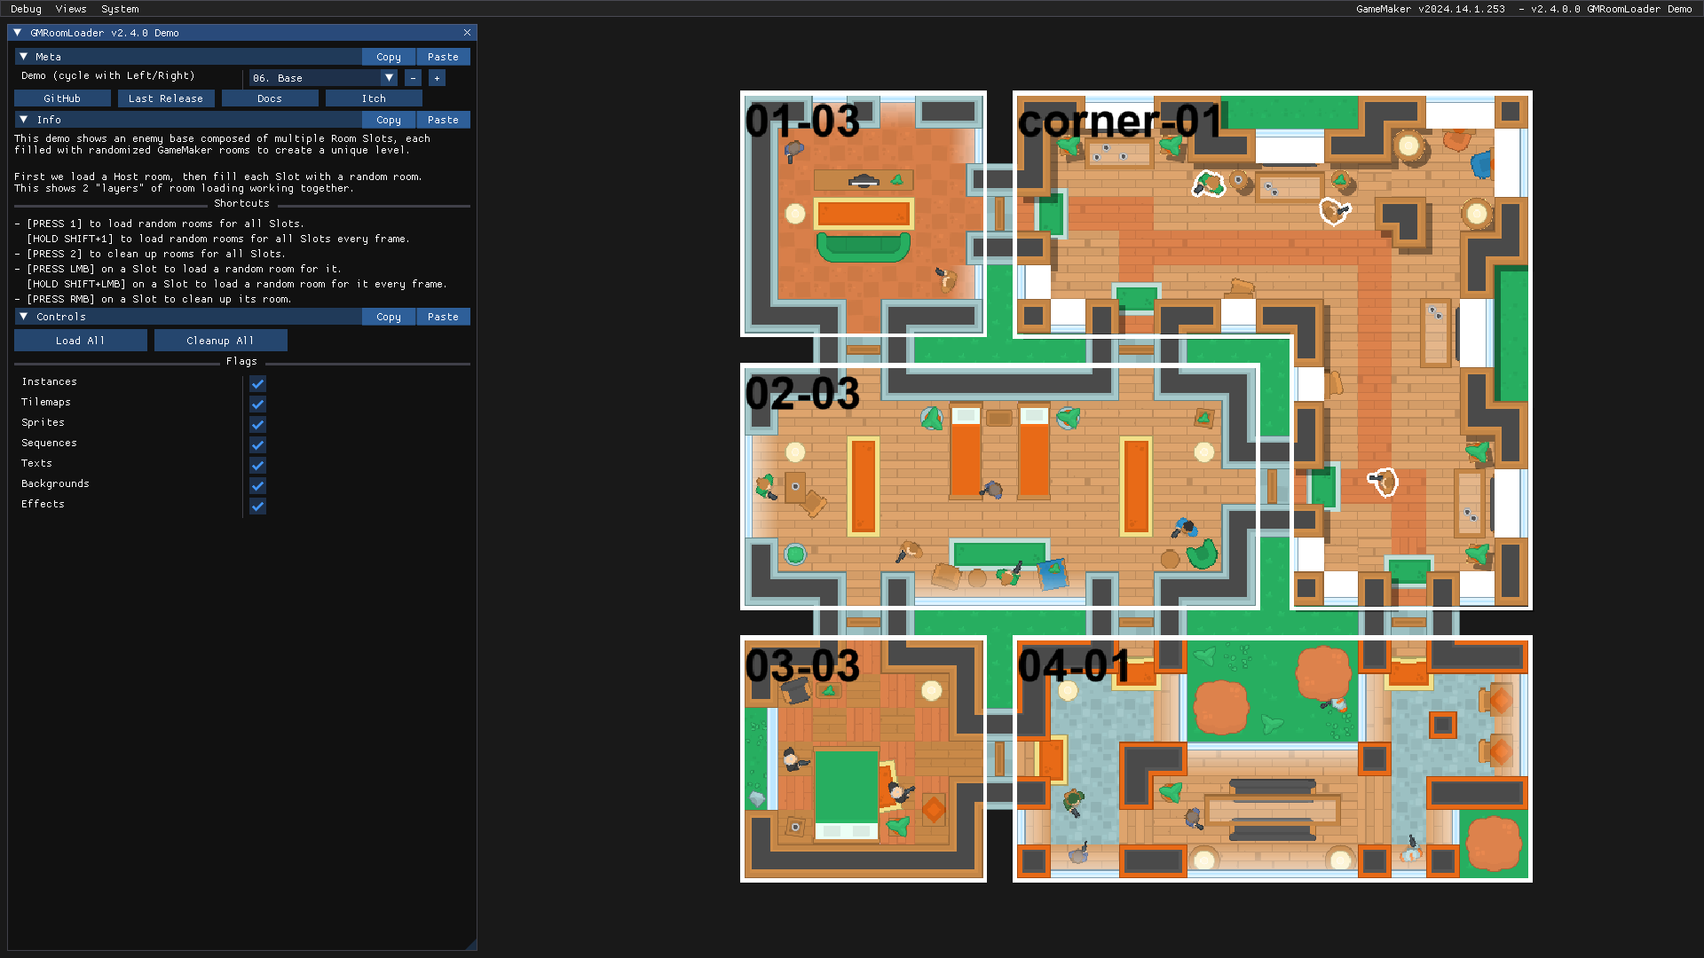Open the Views menu
This screenshot has width=1704, height=958.
coord(71,9)
